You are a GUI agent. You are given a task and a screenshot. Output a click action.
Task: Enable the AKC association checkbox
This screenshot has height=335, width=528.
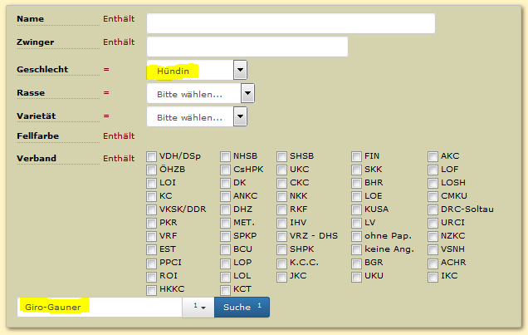[433, 156]
